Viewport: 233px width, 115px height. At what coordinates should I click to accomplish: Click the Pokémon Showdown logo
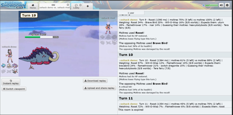click(x=14, y=5)
